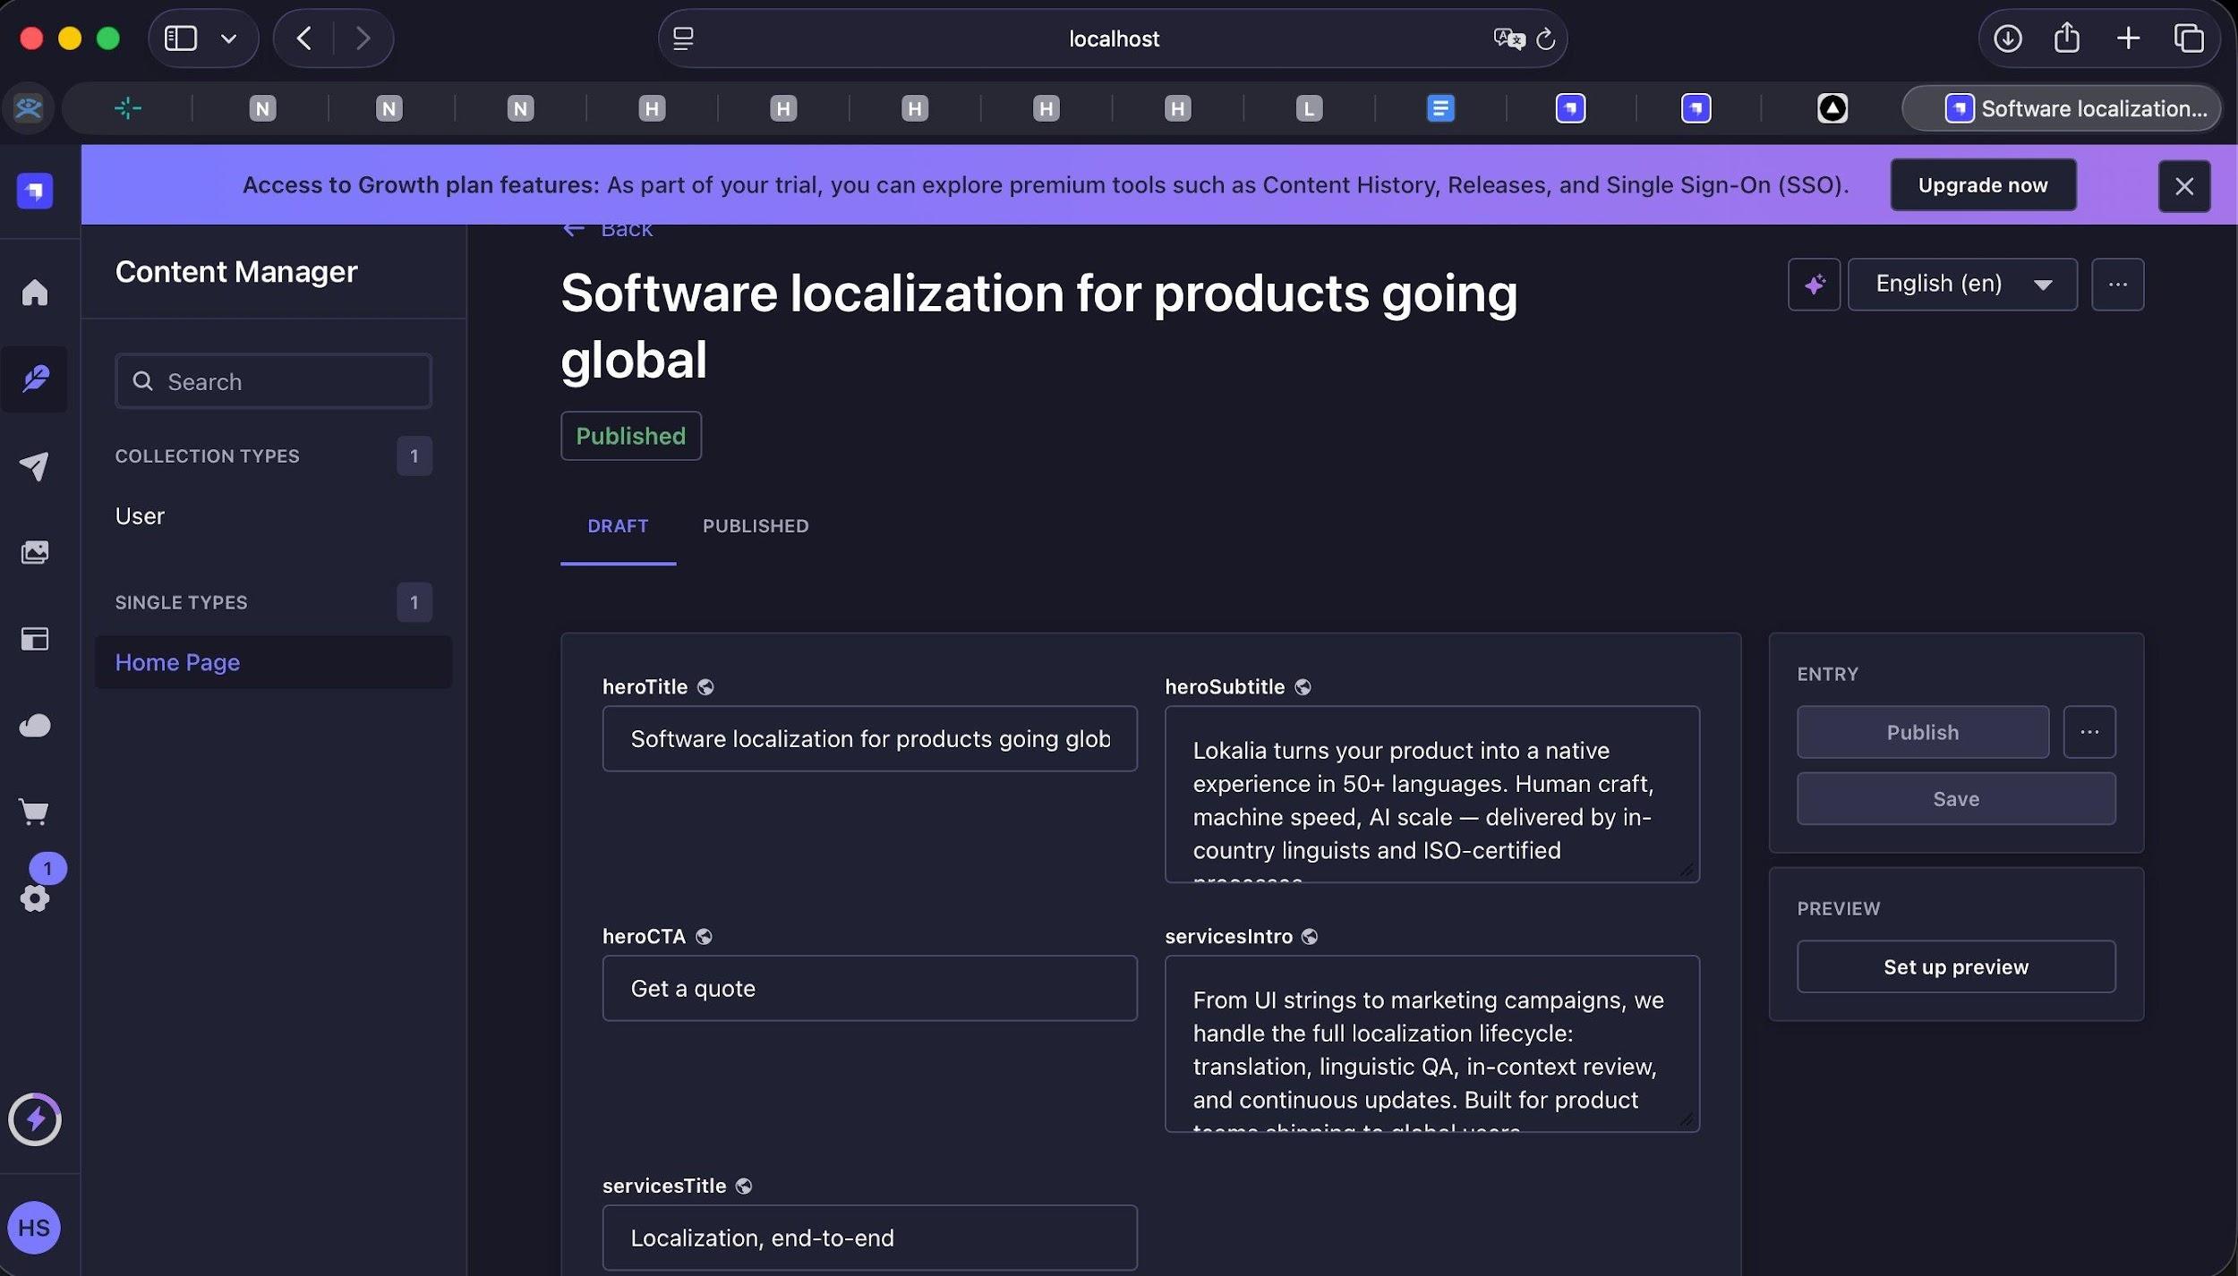This screenshot has width=2238, height=1276.
Task: Click the AI sparkle translation button
Action: tap(1814, 285)
